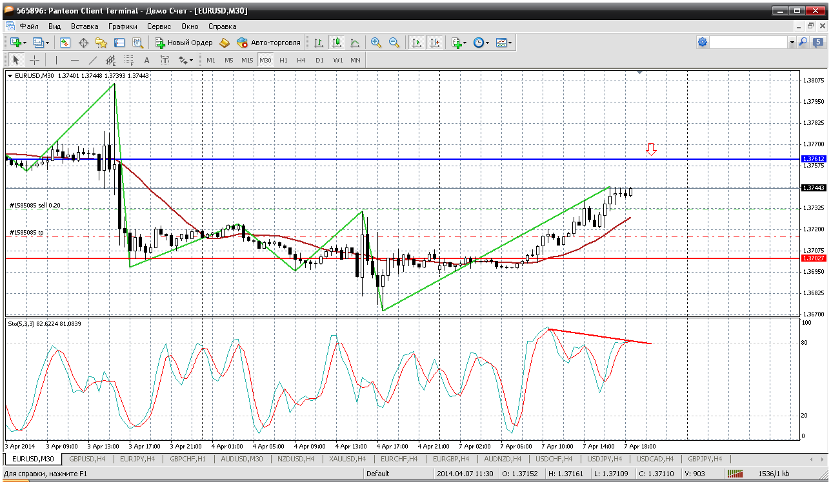
Task: Open the Navigator favorites-folder icon
Action: click(101, 43)
